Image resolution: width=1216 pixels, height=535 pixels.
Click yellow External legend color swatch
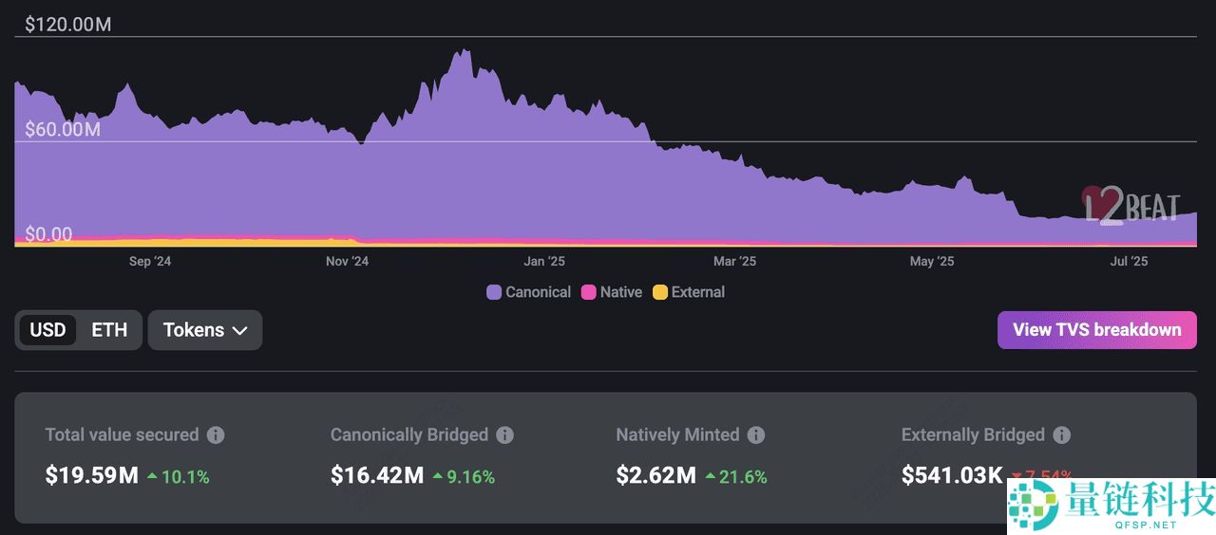point(660,292)
